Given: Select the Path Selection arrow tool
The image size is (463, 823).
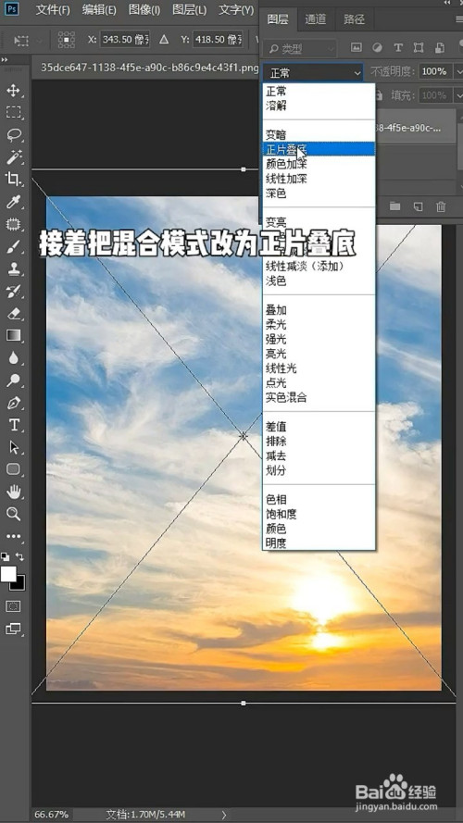Looking at the screenshot, I should pyautogui.click(x=13, y=447).
